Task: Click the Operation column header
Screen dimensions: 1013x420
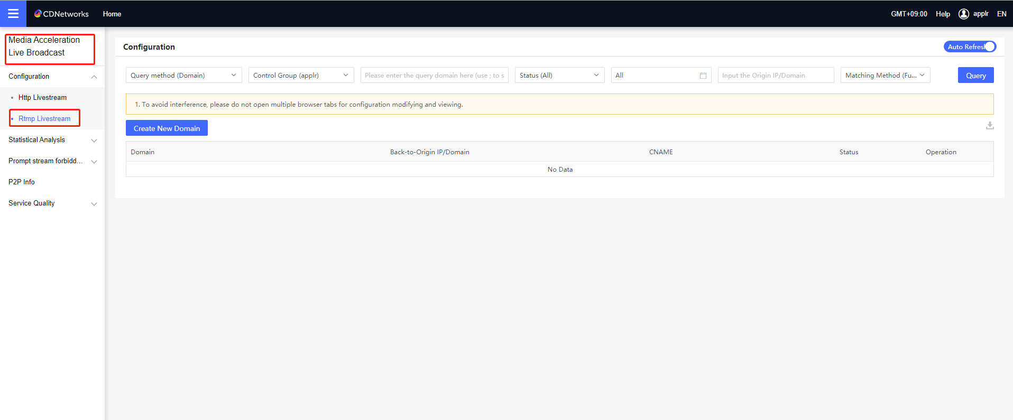Action: (x=941, y=152)
